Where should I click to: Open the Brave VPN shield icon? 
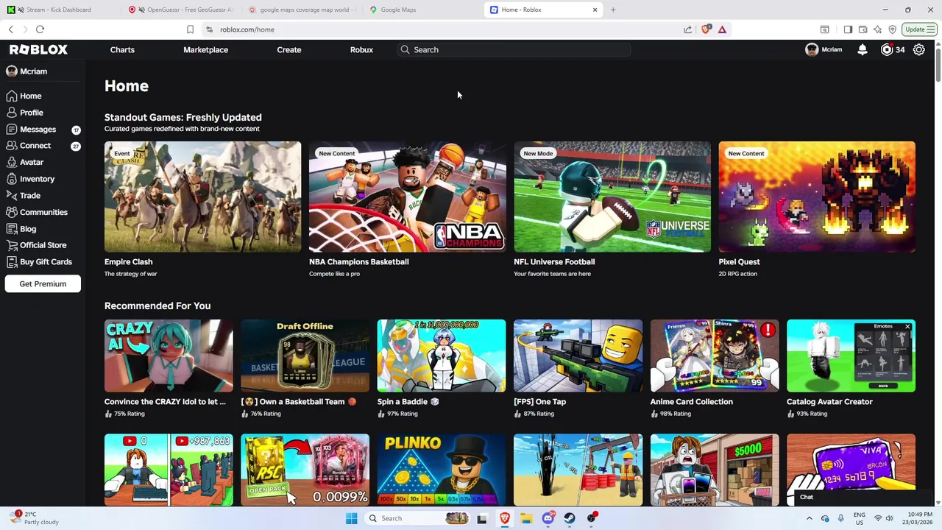coord(892,29)
